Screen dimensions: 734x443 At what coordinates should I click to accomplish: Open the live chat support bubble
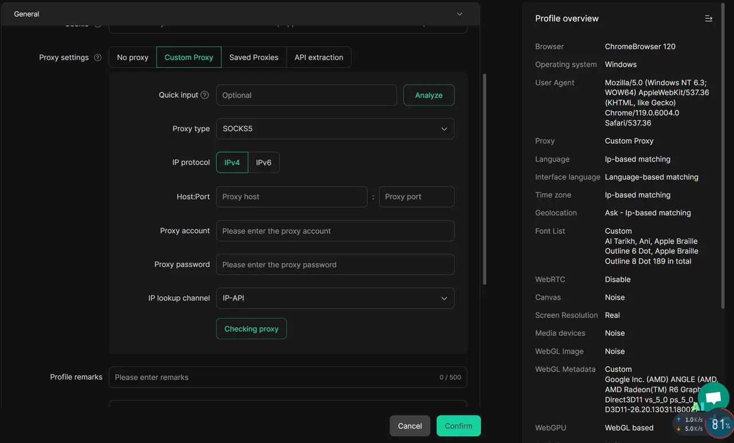point(713,398)
